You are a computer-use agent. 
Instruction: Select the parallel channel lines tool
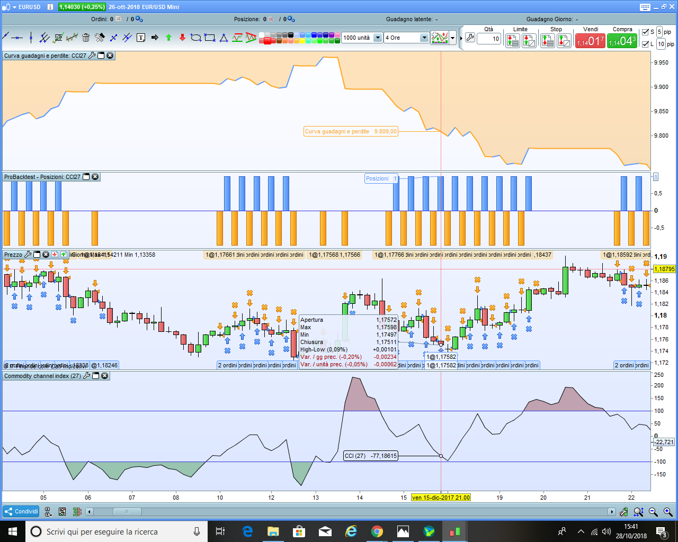(x=44, y=38)
